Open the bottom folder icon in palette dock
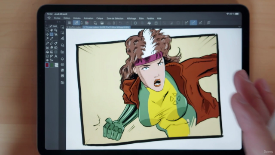 point(62,83)
